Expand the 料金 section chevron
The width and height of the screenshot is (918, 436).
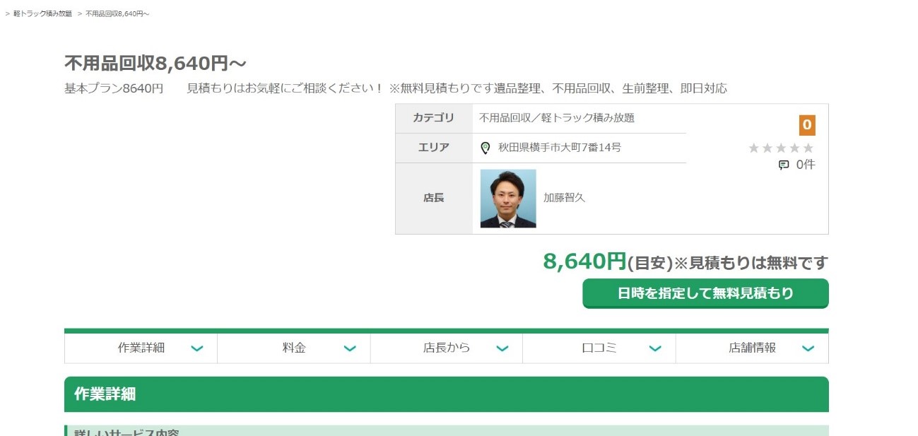(350, 348)
